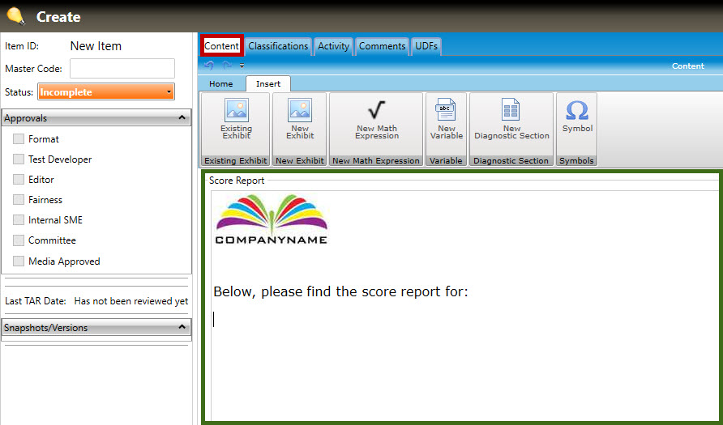The height and width of the screenshot is (425, 723).
Task: Collapse the Snapshots/Versions panel
Action: point(182,328)
